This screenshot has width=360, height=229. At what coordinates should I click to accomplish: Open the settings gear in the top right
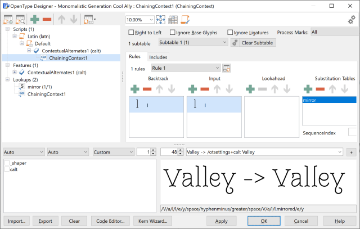(x=352, y=20)
